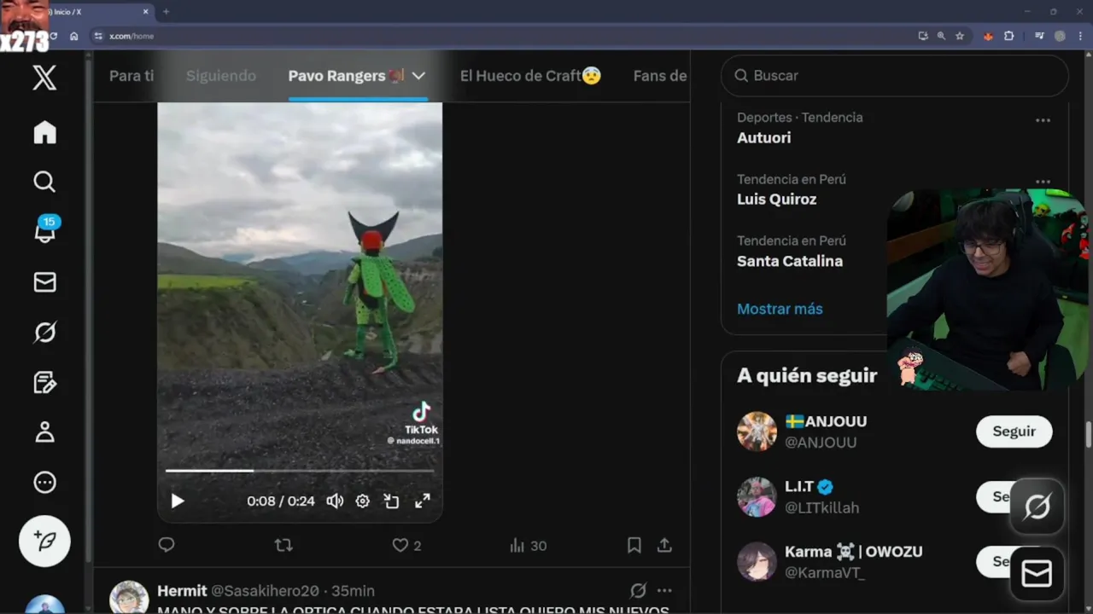Click the page vertical scrollbar thumb
This screenshot has height=614, width=1093.
point(1088,434)
